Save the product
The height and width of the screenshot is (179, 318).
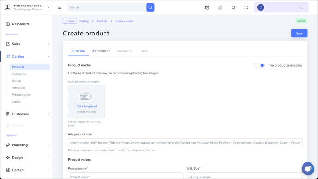coord(300,33)
